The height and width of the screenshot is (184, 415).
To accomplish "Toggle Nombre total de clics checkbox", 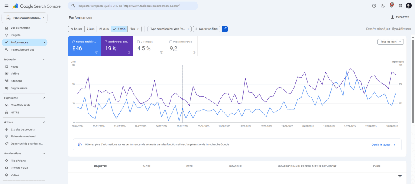I will (74, 42).
